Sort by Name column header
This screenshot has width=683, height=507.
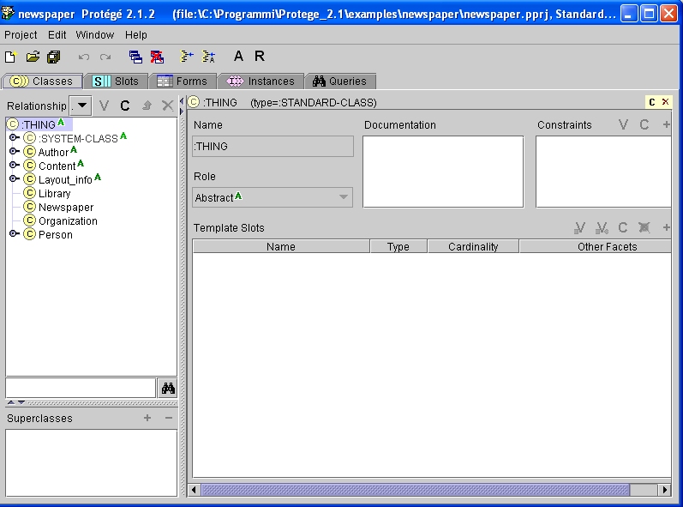(x=281, y=247)
